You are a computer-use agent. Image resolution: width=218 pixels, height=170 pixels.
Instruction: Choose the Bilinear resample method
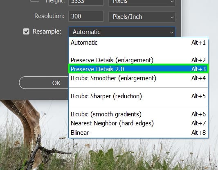click(x=138, y=133)
